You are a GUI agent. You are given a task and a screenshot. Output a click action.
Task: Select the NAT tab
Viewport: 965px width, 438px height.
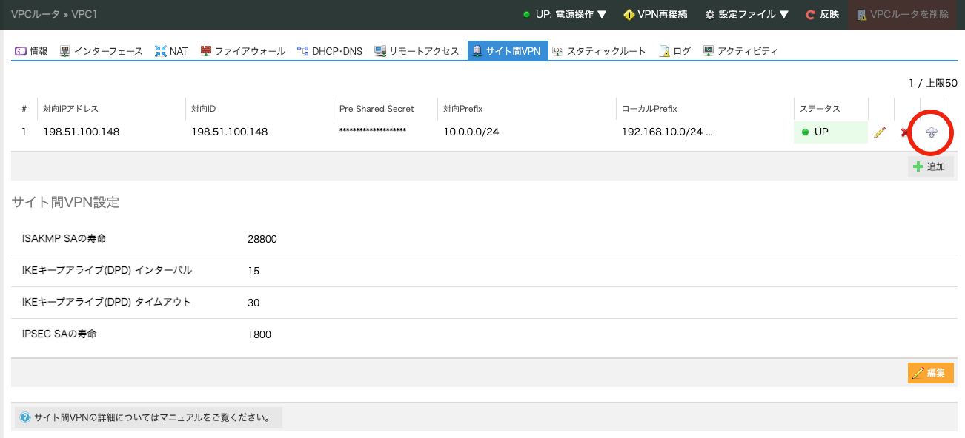coord(171,51)
